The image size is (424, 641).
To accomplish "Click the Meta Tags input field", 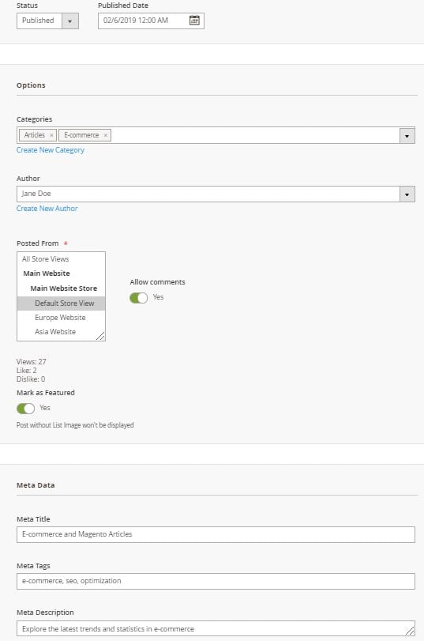I will (x=216, y=581).
